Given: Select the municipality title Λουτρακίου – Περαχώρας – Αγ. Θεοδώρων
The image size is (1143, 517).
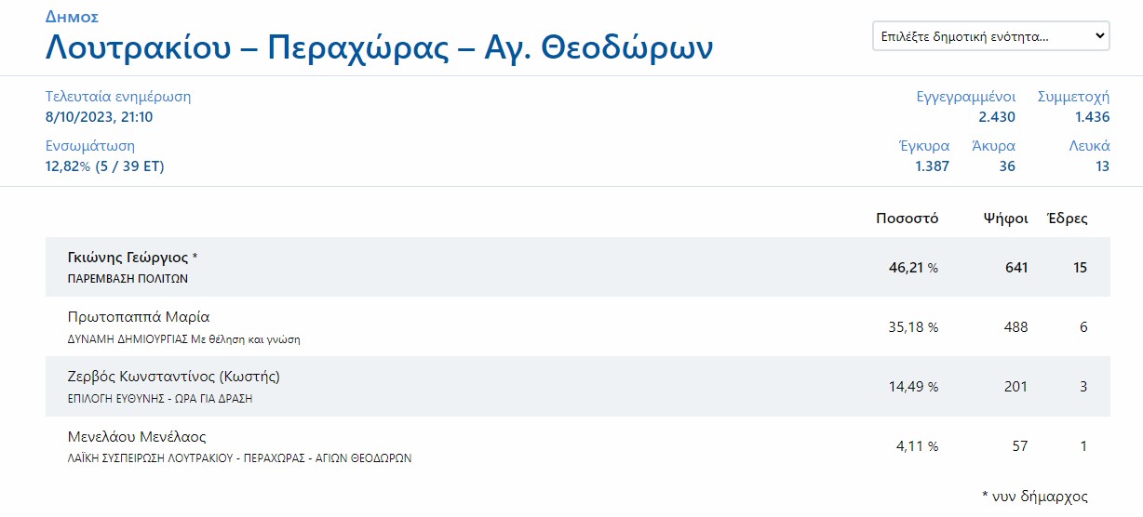Looking at the screenshot, I should [380, 46].
